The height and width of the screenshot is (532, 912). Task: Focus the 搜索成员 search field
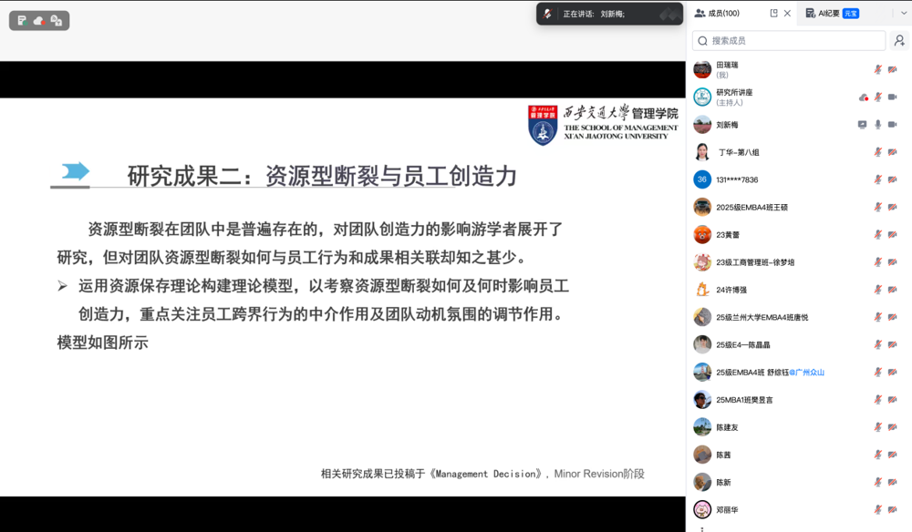(789, 41)
